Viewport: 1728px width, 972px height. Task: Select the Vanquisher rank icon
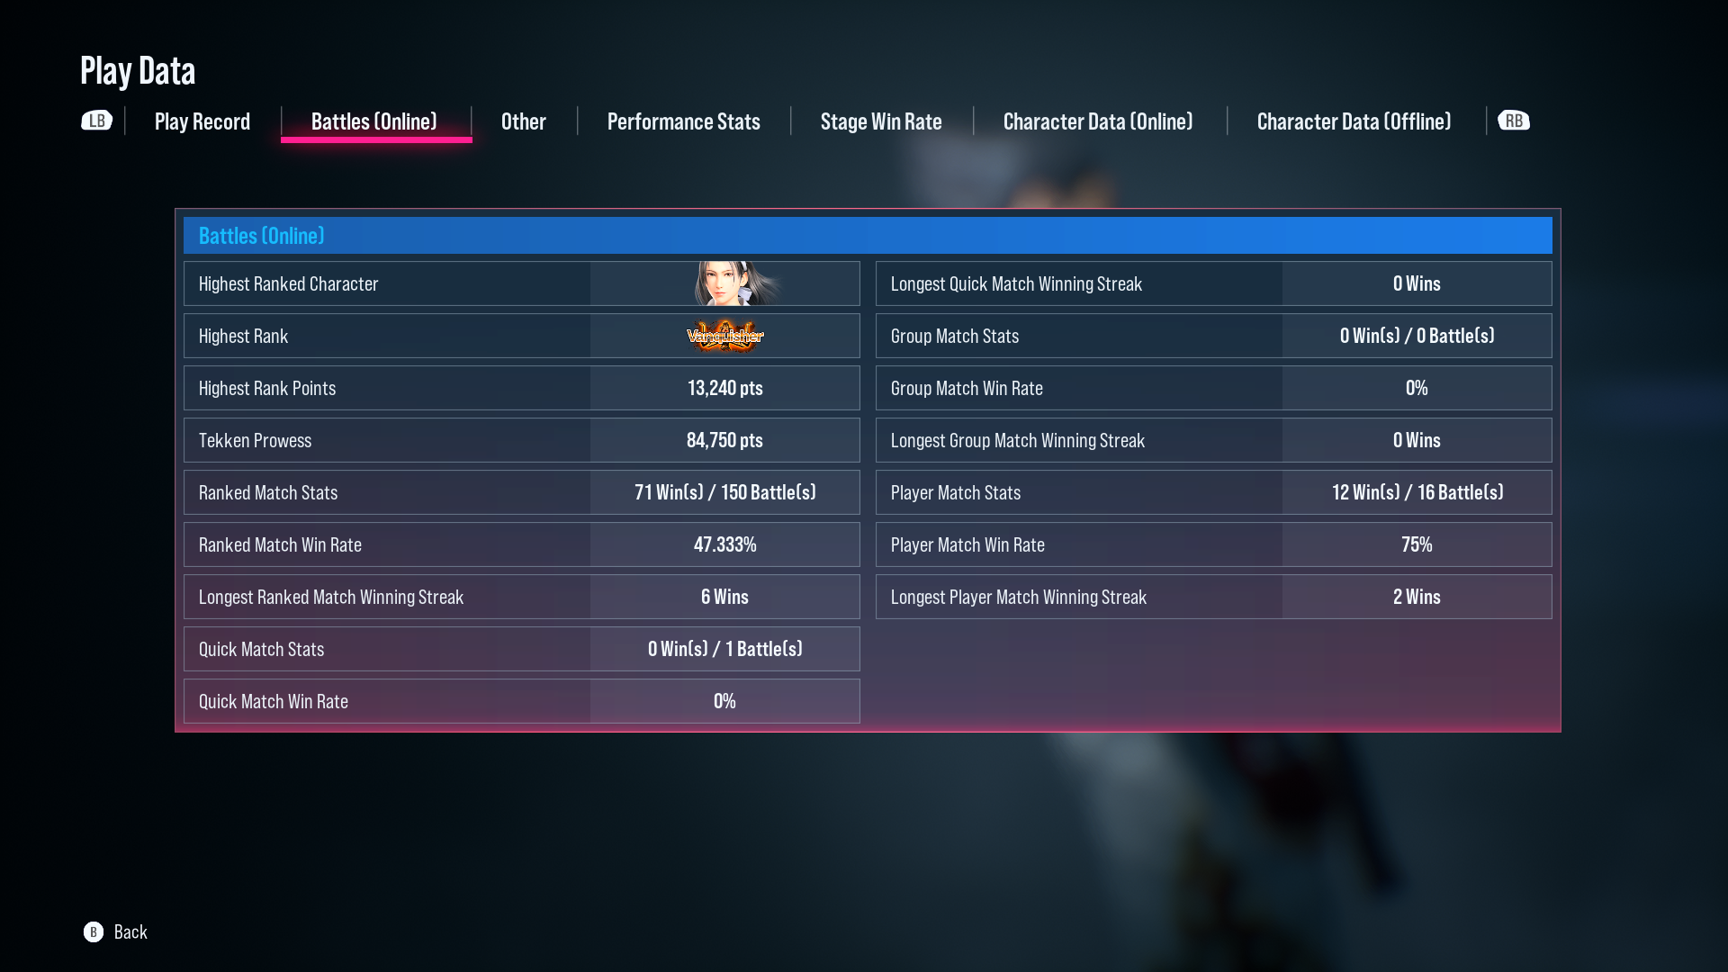724,336
